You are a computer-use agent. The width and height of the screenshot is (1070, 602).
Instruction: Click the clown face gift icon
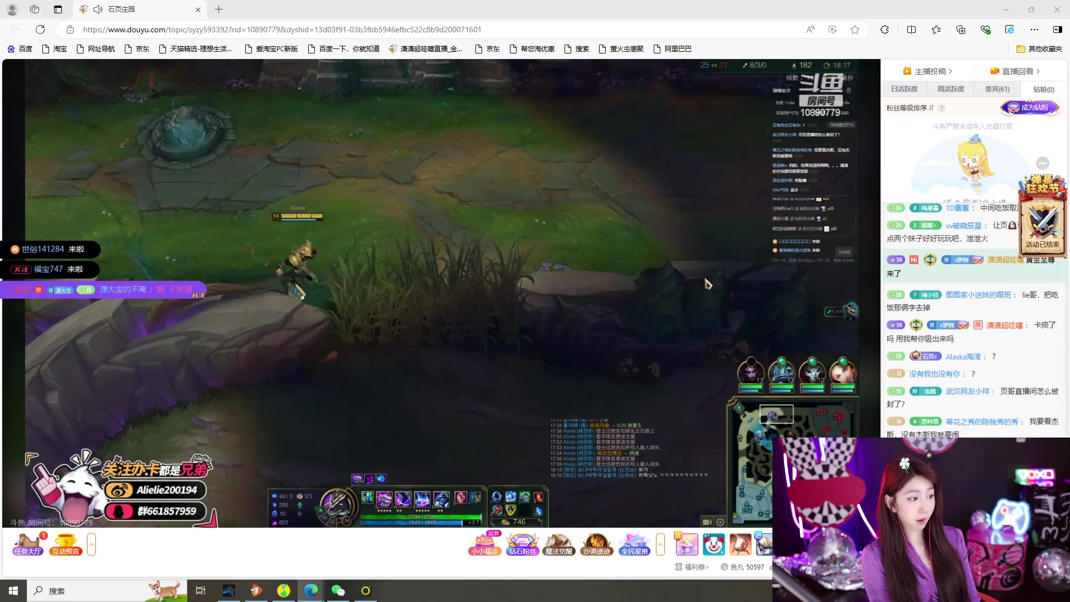pos(713,544)
